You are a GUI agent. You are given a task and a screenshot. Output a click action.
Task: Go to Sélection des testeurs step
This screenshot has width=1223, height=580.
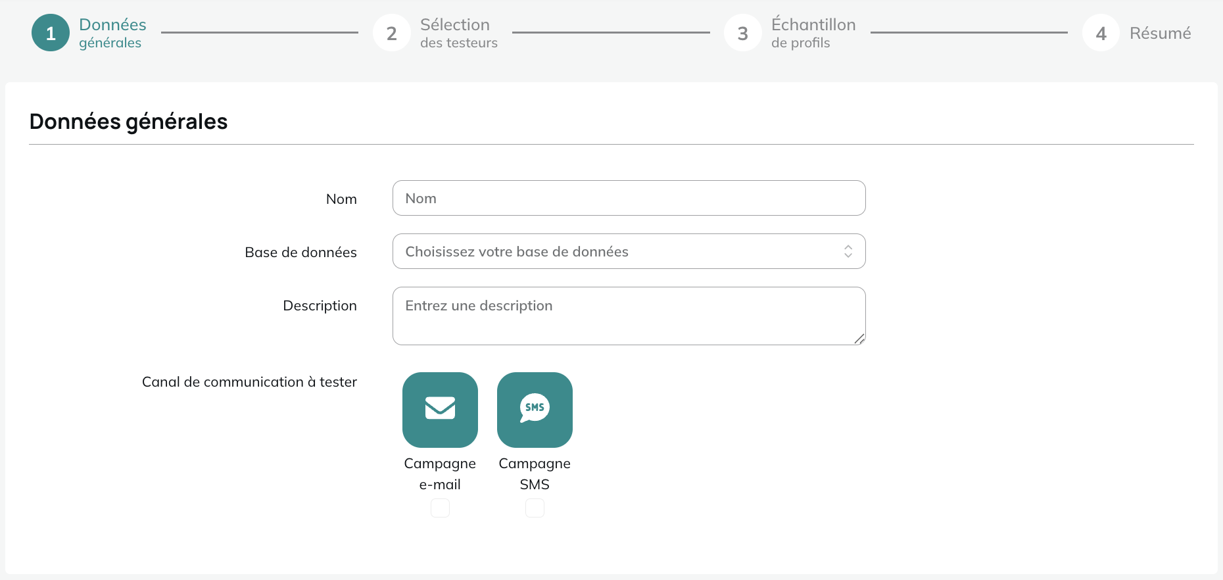(459, 33)
